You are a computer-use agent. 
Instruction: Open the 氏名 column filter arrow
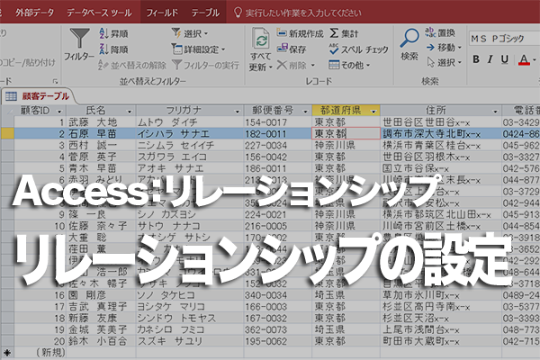point(130,112)
